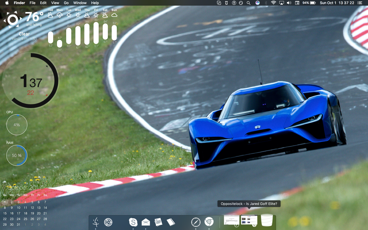Viewport: 368px width, 230px height.
Task: Click the "Fri" forecast day label
Action: 96,10
